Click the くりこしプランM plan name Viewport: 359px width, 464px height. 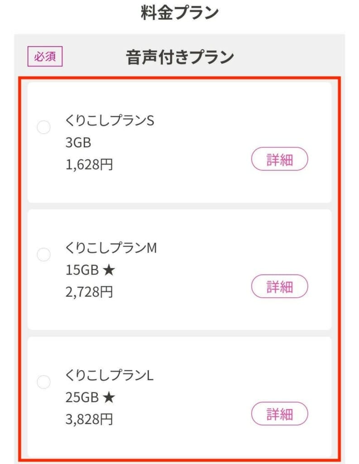point(111,248)
